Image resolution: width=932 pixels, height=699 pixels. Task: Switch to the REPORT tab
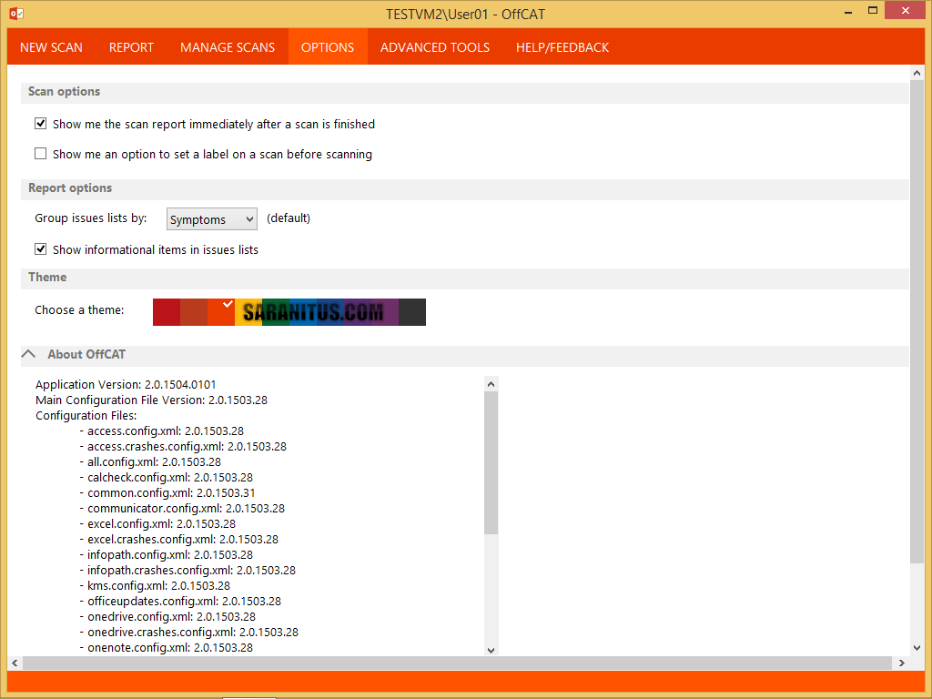coord(131,47)
